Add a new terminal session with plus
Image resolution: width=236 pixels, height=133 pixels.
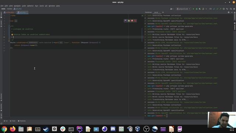163,12
